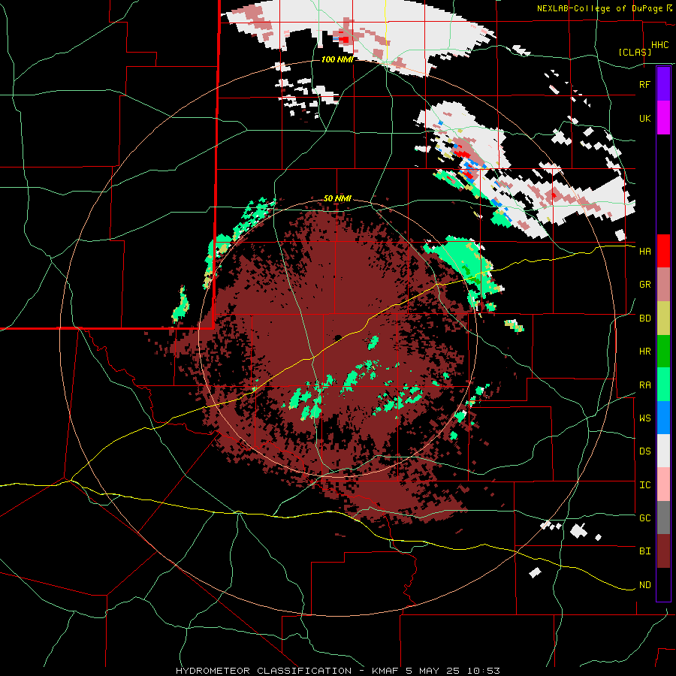Click the 'NEXLAB-College of DuPage' credit text

[x=601, y=8]
